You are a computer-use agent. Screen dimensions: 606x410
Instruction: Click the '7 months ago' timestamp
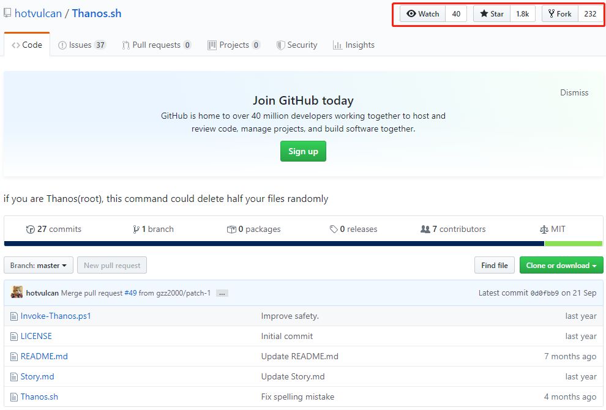(570, 356)
